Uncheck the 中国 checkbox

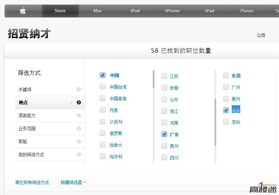[x=103, y=75]
